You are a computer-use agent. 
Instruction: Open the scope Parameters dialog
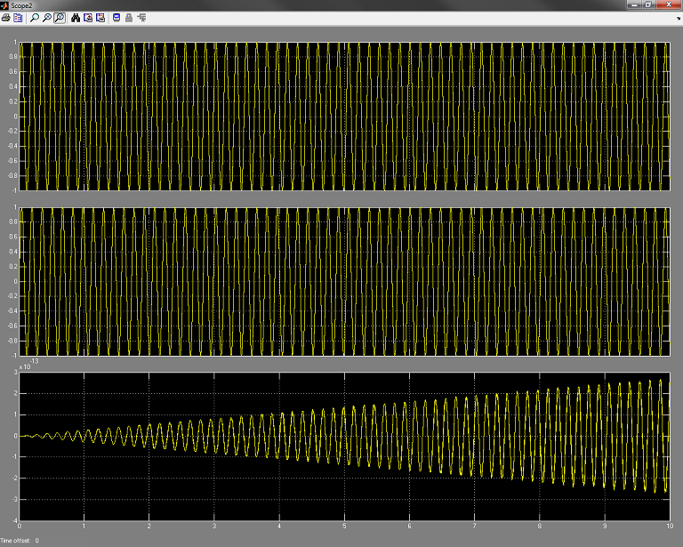click(18, 18)
